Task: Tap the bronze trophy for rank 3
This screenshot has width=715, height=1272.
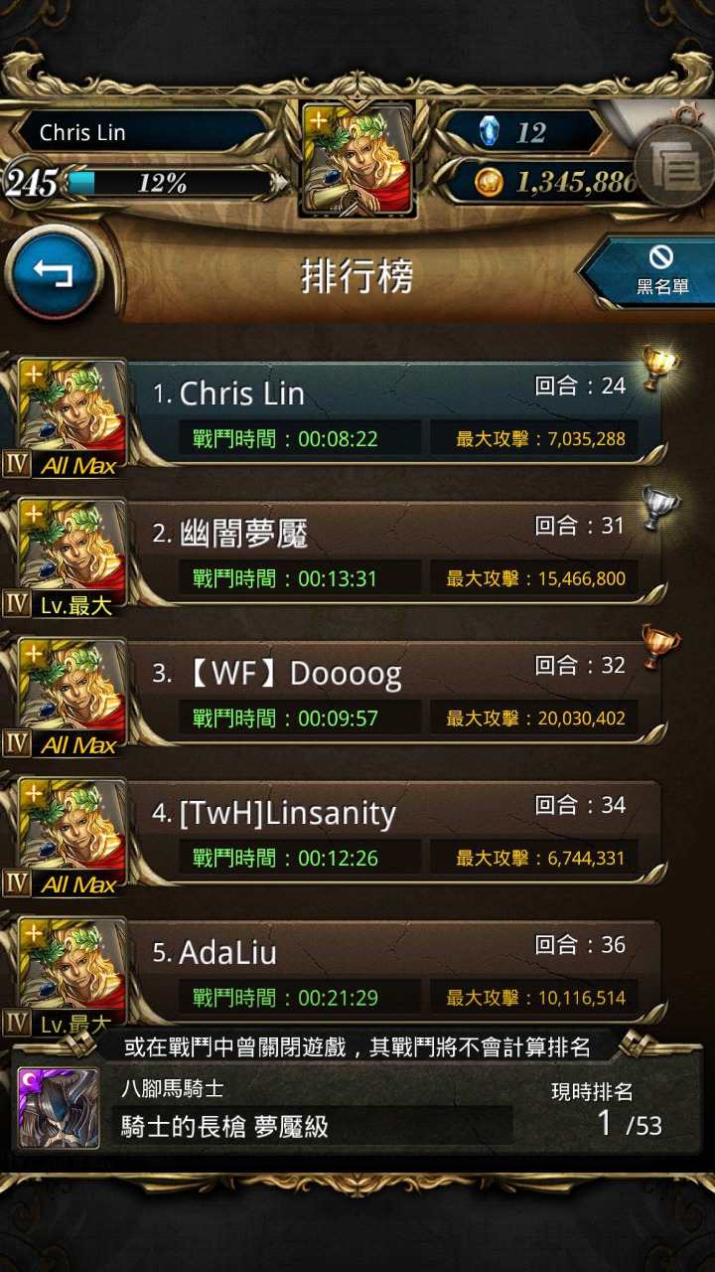Action: point(657,646)
